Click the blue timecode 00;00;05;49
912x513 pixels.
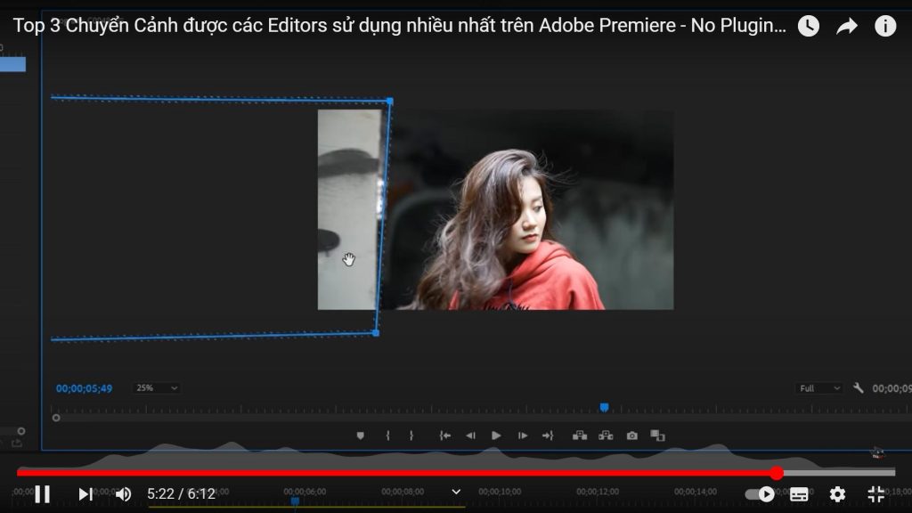pos(85,387)
